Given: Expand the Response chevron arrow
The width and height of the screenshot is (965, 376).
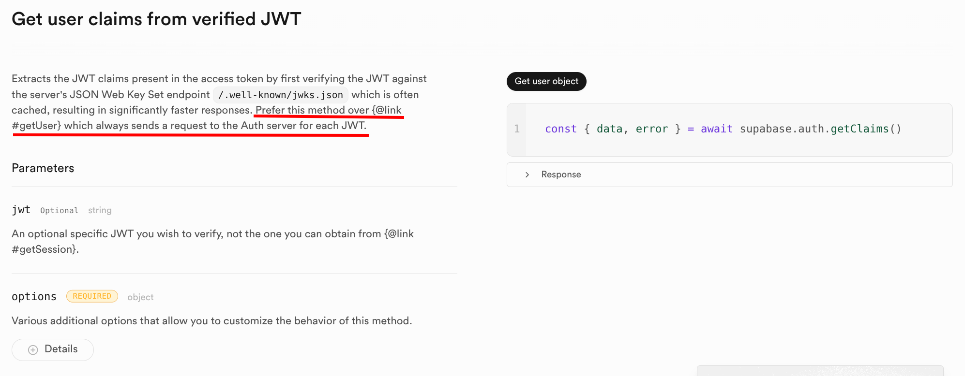Looking at the screenshot, I should 527,174.
